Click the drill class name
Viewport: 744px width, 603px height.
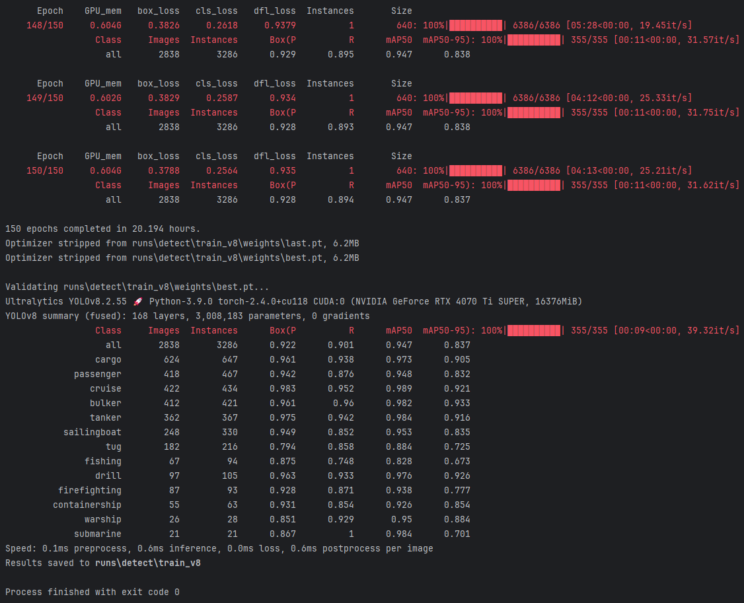click(x=108, y=476)
